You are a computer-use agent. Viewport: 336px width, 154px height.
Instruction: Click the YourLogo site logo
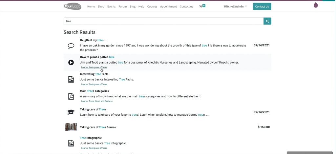(72, 6)
